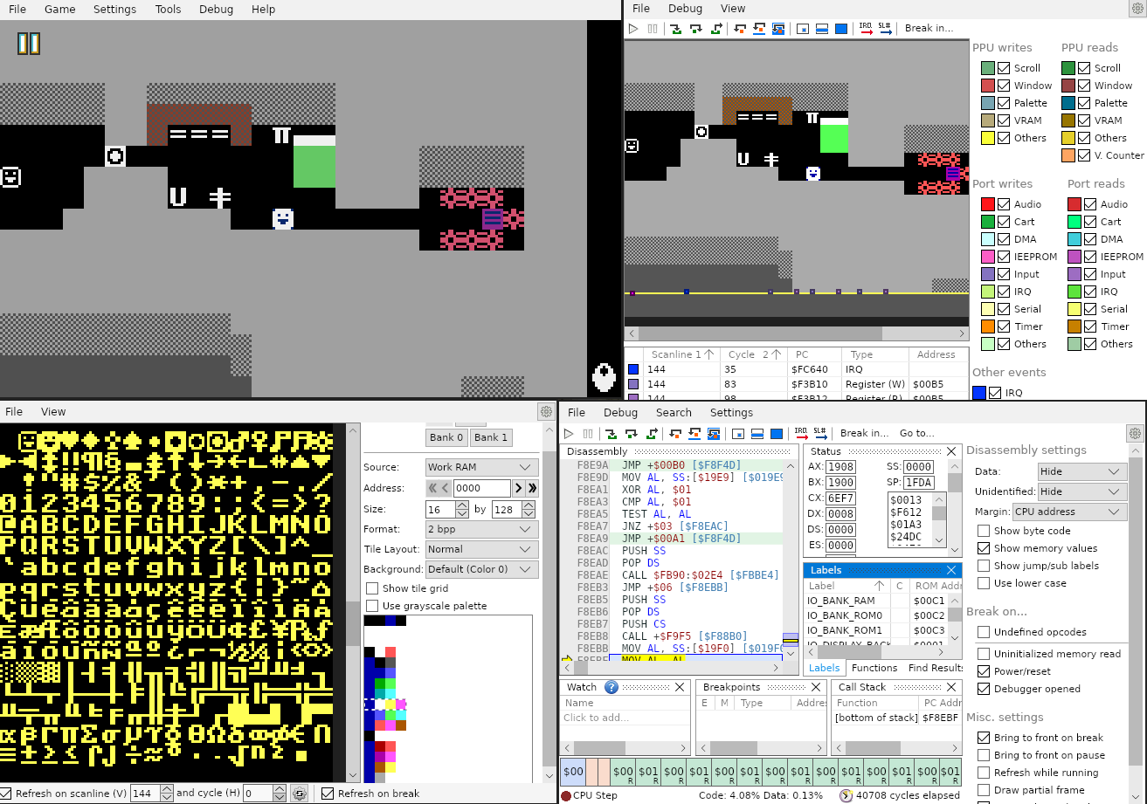1147x804 pixels.
Task: Click Step Over icon in the Event Viewer toolbar
Action: pos(696,29)
